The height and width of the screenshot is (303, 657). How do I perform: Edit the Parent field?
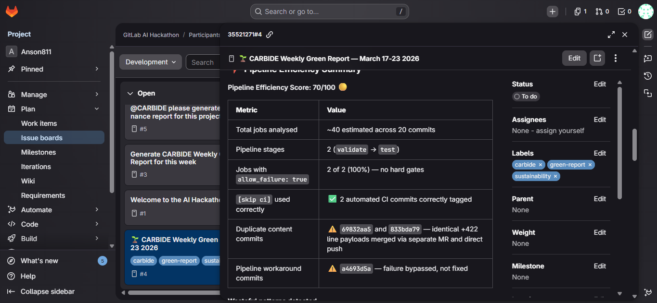click(x=600, y=199)
